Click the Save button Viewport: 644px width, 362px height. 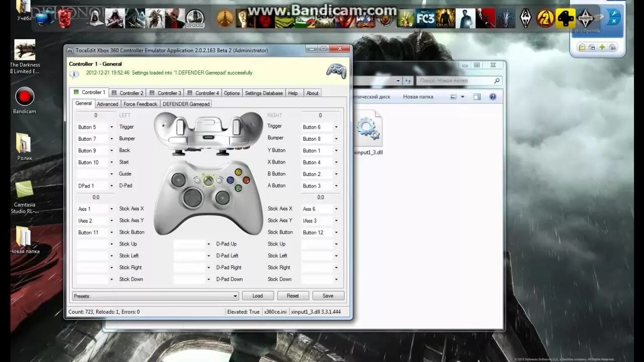tap(328, 296)
